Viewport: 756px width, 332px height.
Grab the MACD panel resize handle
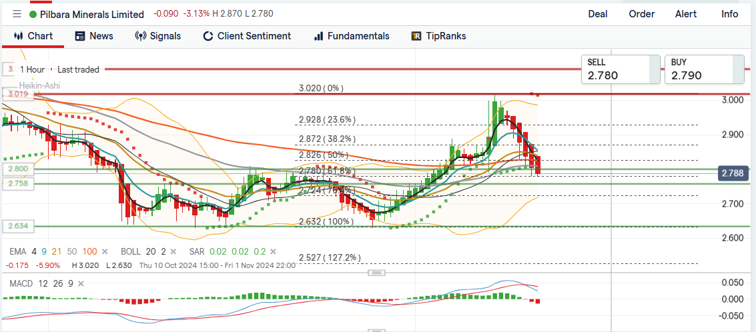tap(377, 273)
